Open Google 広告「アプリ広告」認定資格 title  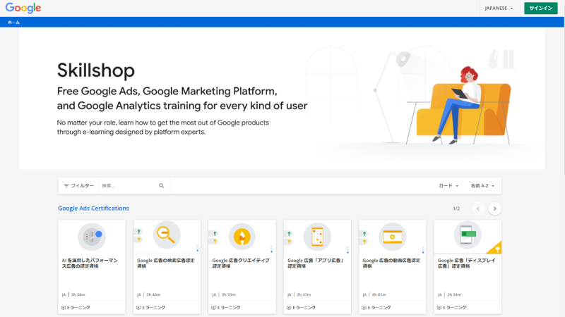click(316, 263)
